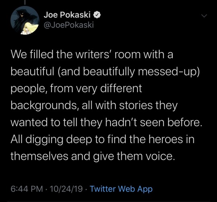This screenshot has width=217, height=202.
Task: Click the thread connector line above avatar
Action: coord(25,2)
